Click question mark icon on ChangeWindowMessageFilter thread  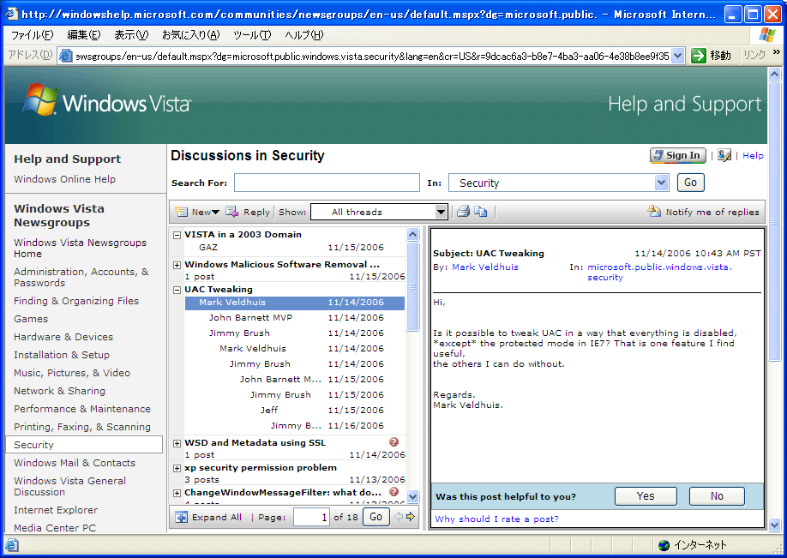(394, 491)
